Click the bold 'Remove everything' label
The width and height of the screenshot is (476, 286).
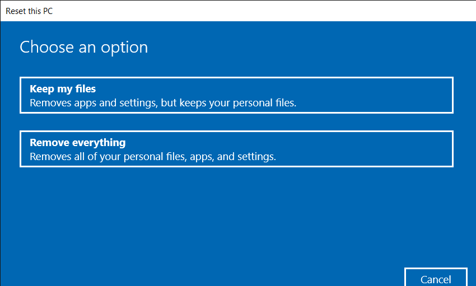[77, 143]
